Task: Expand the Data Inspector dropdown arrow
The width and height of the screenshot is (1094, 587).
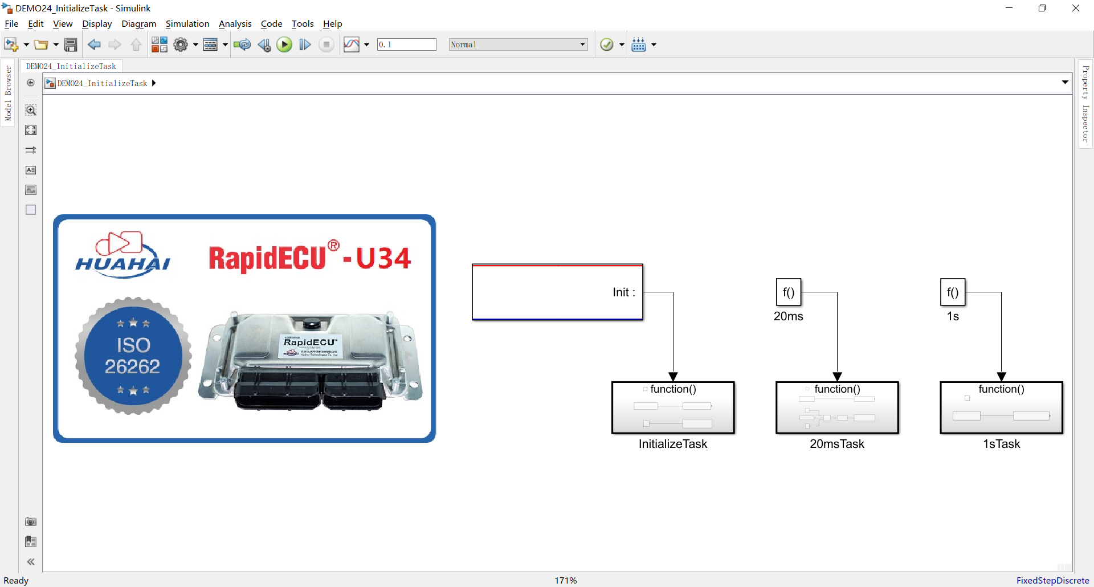Action: tap(366, 44)
